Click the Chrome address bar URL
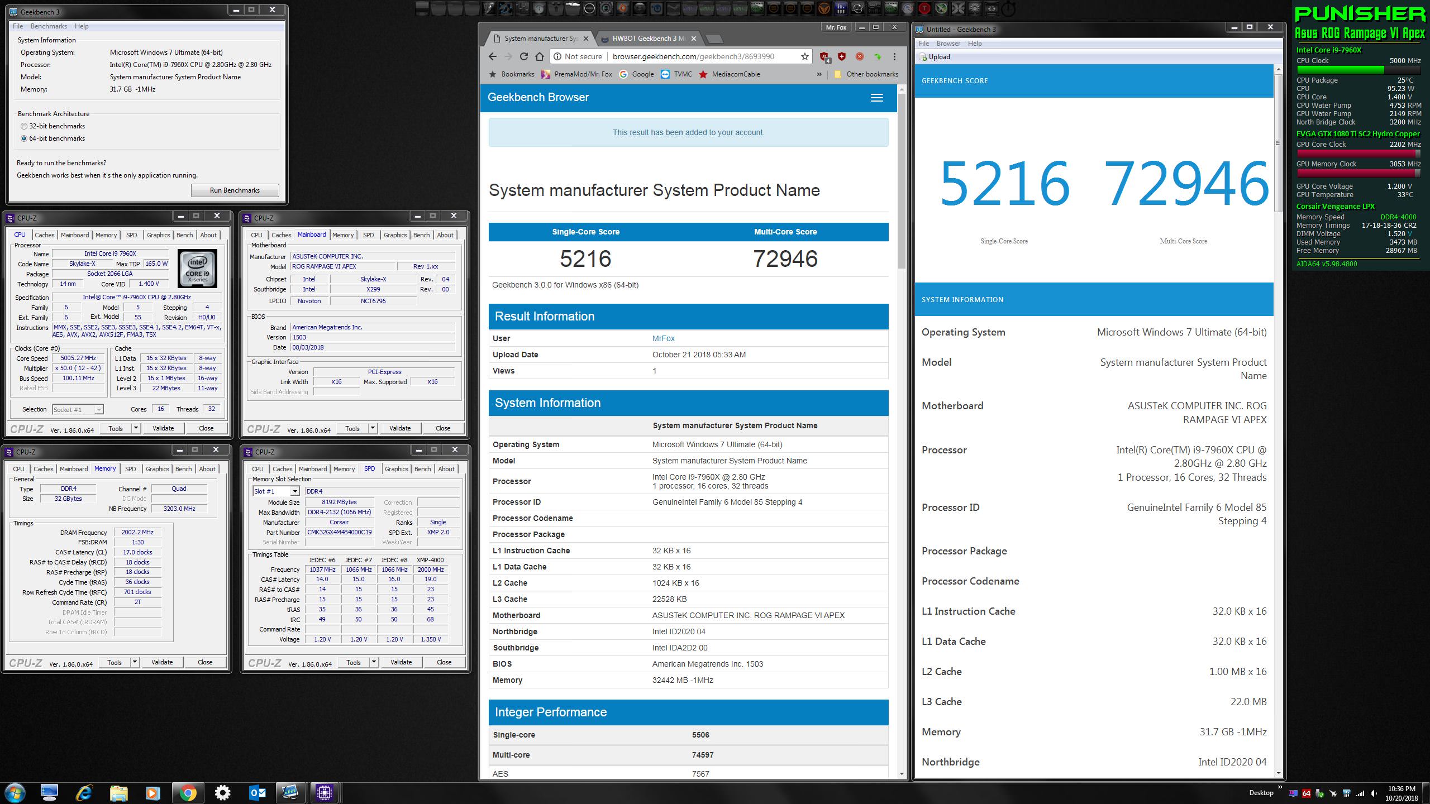The height and width of the screenshot is (804, 1430). 693,56
